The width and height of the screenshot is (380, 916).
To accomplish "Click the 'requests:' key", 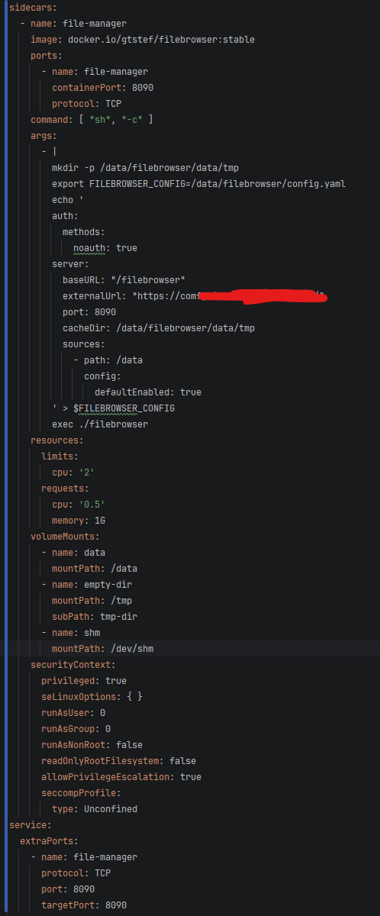I will [x=65, y=489].
